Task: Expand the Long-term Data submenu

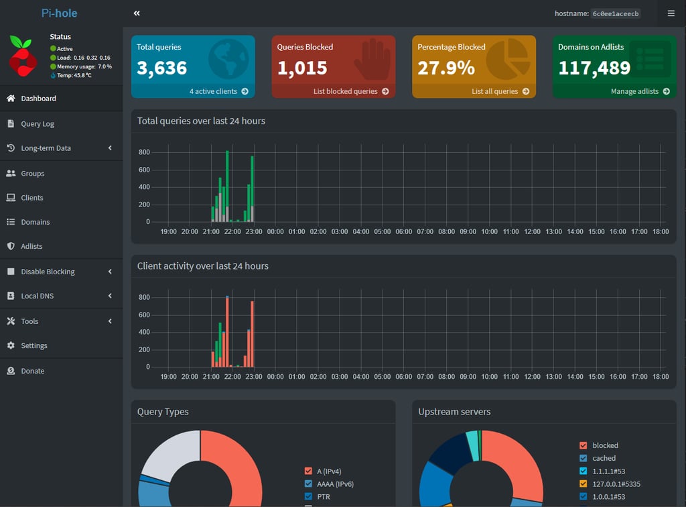Action: click(x=61, y=148)
